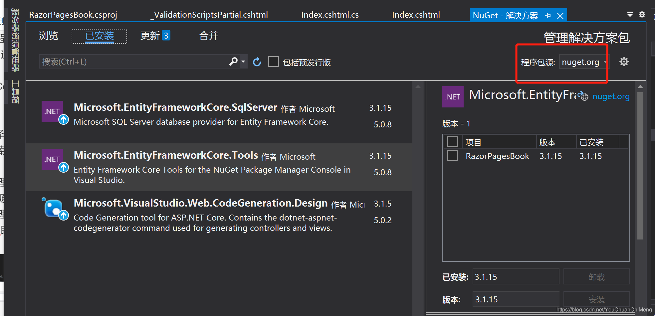Select the 已安装 (Installed) tab
Image resolution: width=655 pixels, height=316 pixels.
coord(99,36)
